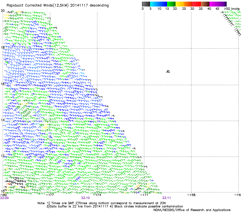Screen dimensions: 241x212
Task: Pick the orange 25-30 knots legend swatch
Action: point(188,4)
